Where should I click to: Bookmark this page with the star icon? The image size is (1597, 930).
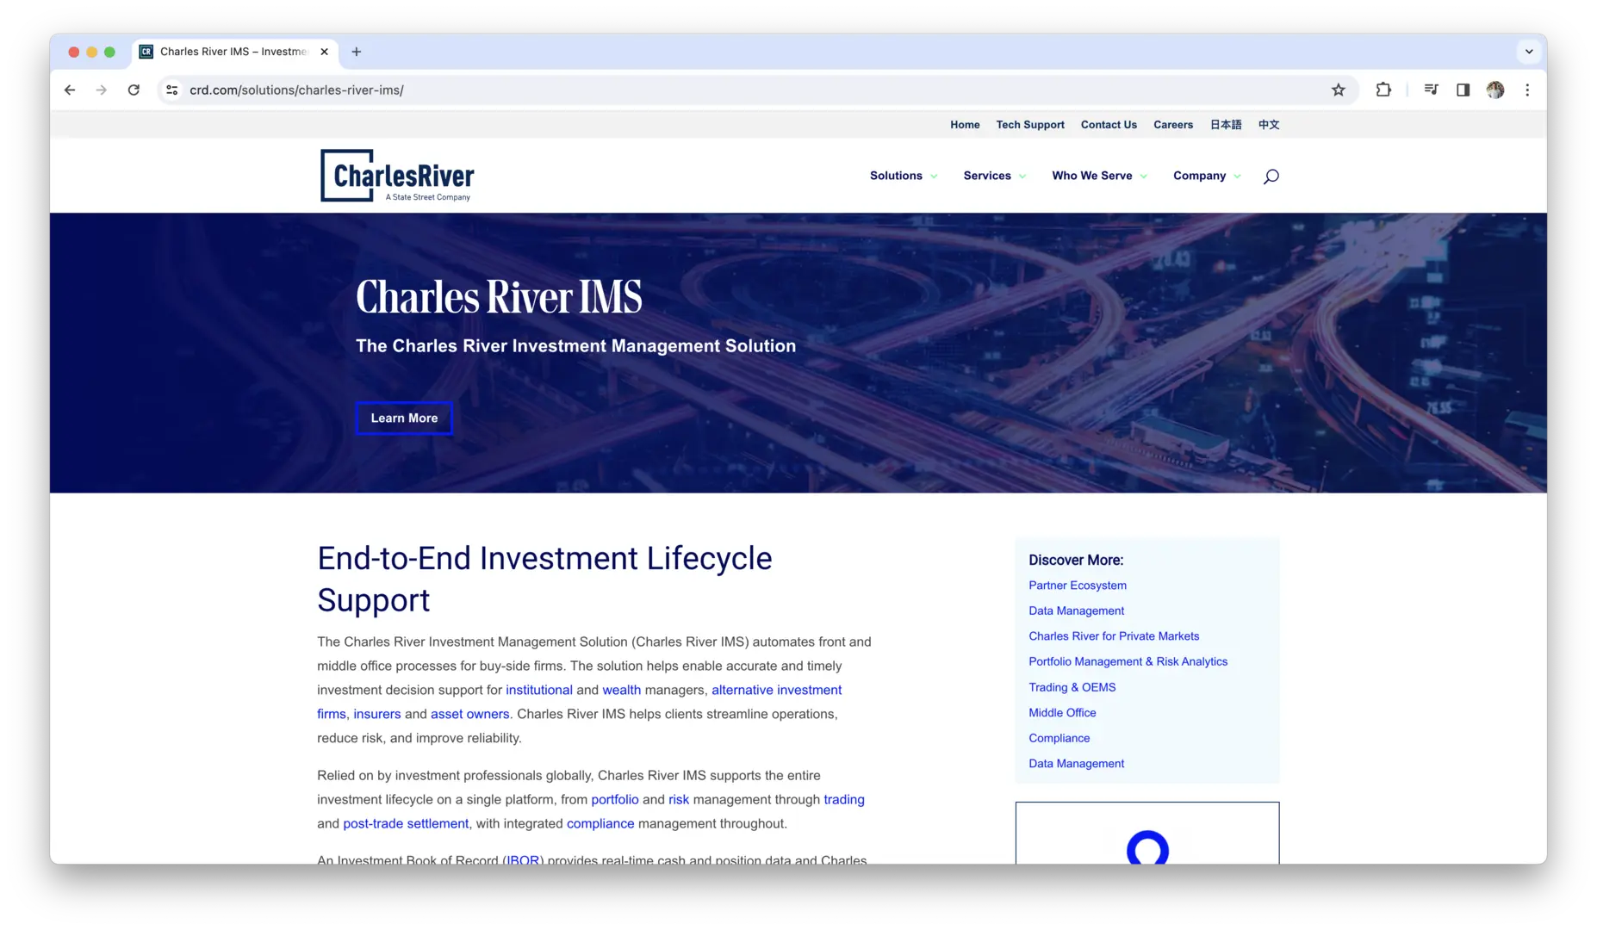click(x=1338, y=90)
